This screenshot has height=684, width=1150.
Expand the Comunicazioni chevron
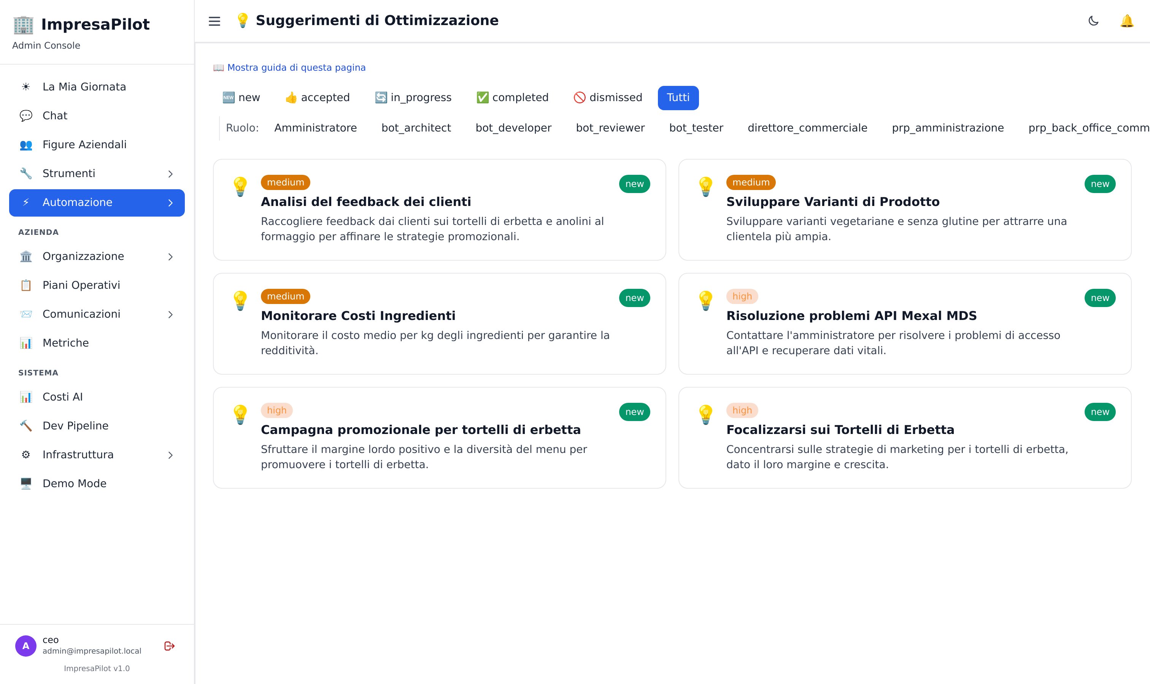point(170,314)
